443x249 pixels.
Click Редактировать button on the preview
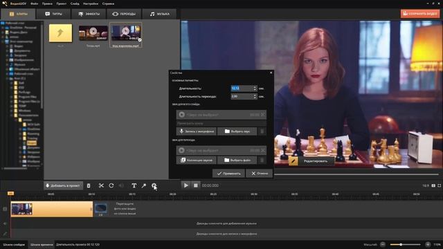click(x=311, y=161)
